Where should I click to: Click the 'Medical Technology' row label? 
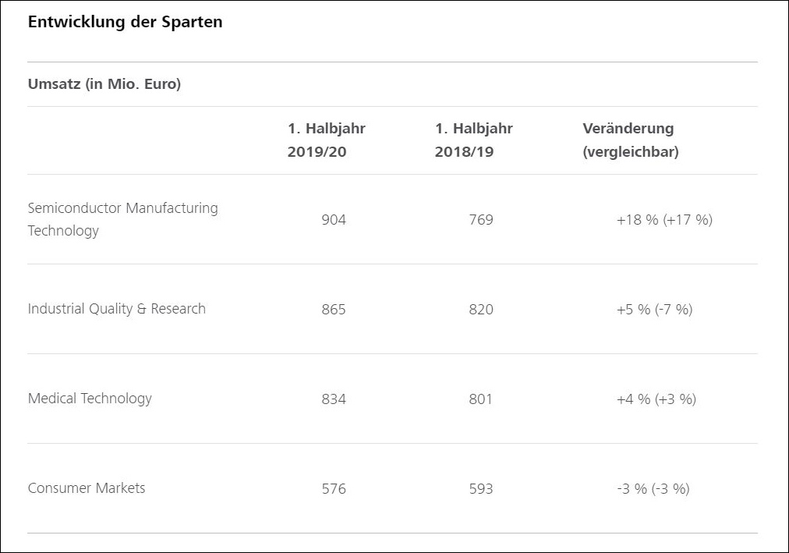click(x=90, y=399)
